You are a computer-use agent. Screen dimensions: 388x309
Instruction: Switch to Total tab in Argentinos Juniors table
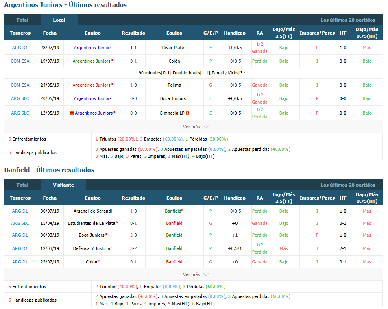tap(22, 20)
